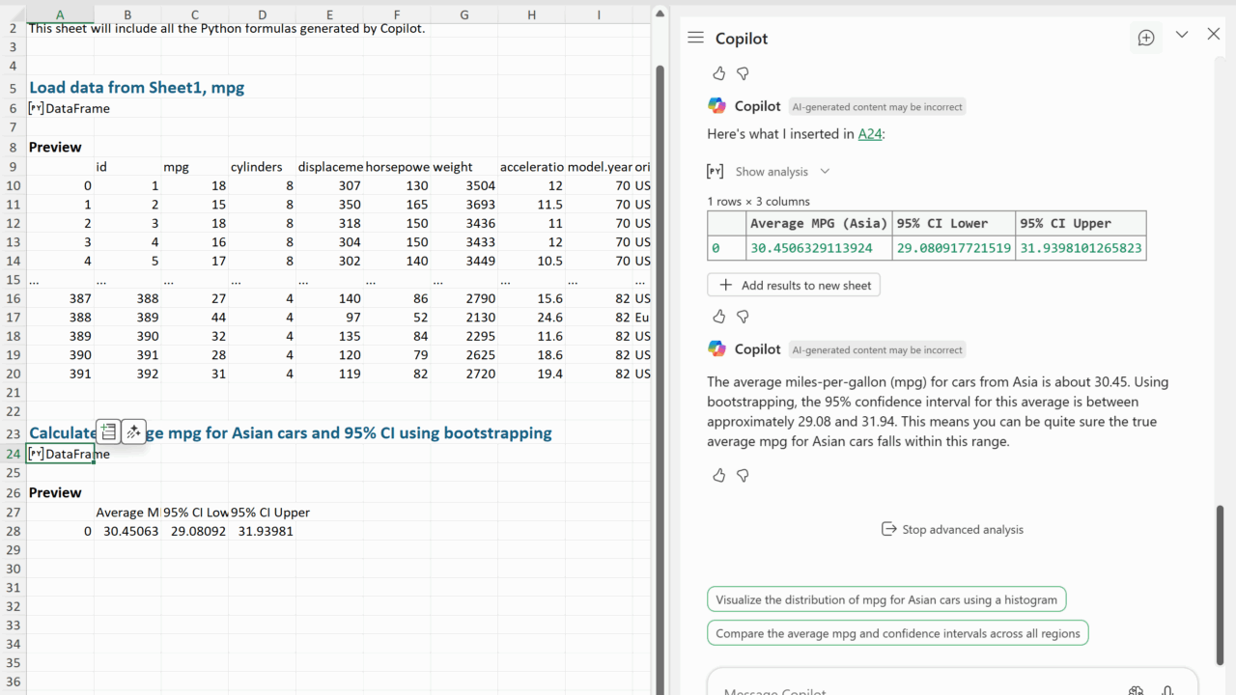Screen dimensions: 1236x695
Task: Follow the A24 cell link
Action: 869,134
